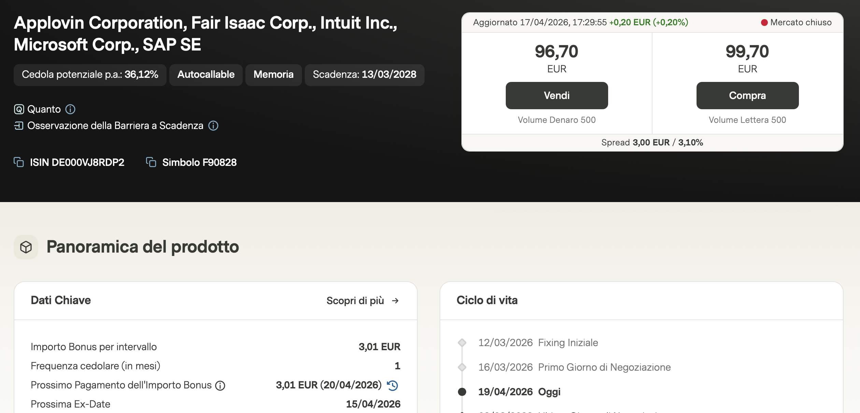Open the Scopri di più link
This screenshot has height=413, width=860.
[x=355, y=301]
